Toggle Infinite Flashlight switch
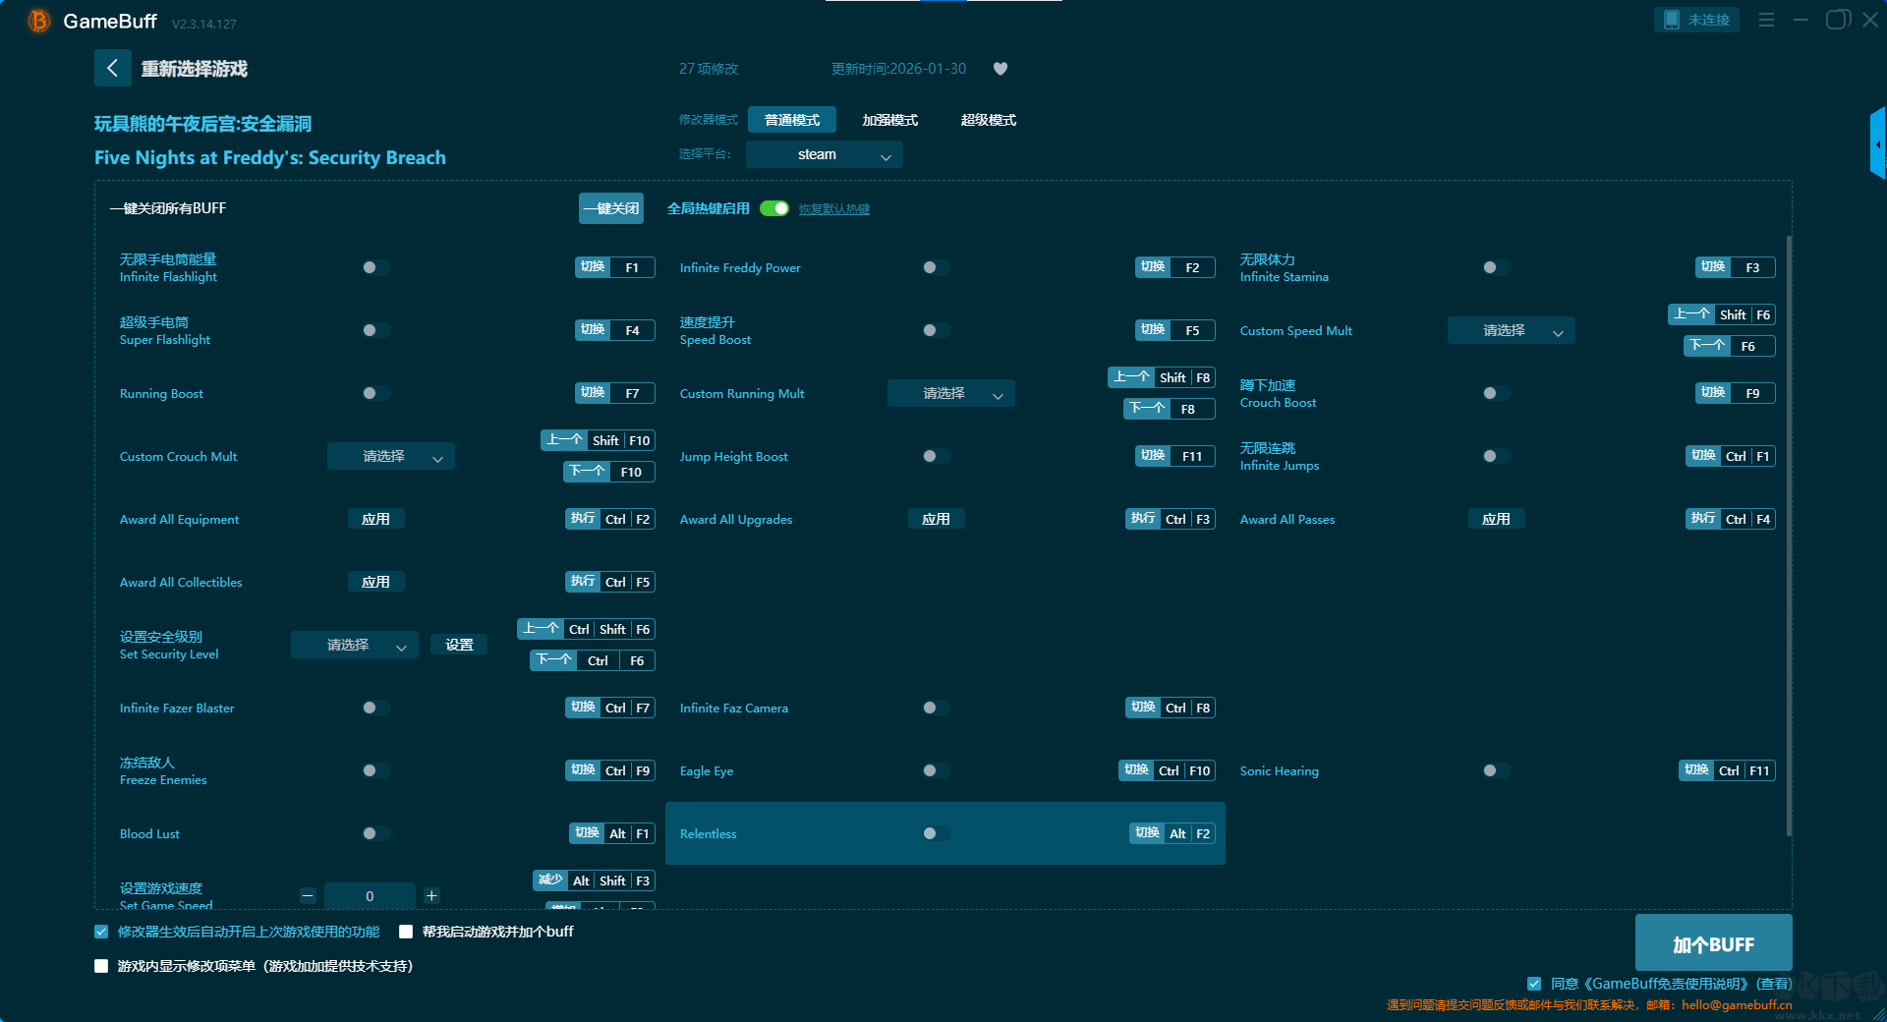 coord(375,267)
